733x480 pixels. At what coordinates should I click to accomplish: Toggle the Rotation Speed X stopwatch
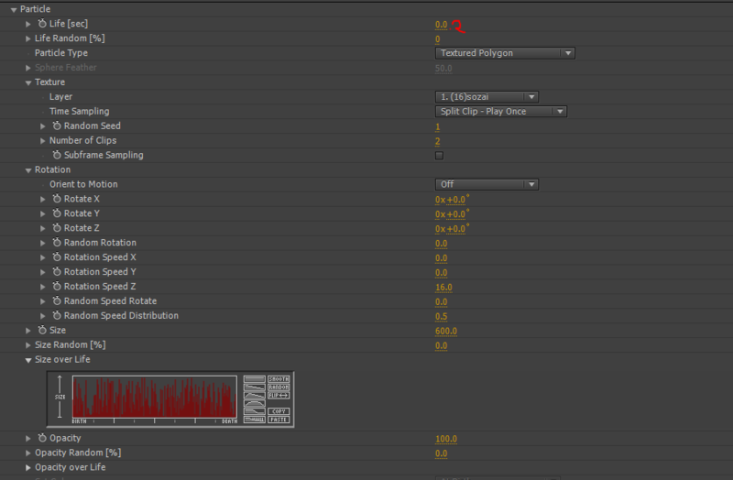pos(57,257)
